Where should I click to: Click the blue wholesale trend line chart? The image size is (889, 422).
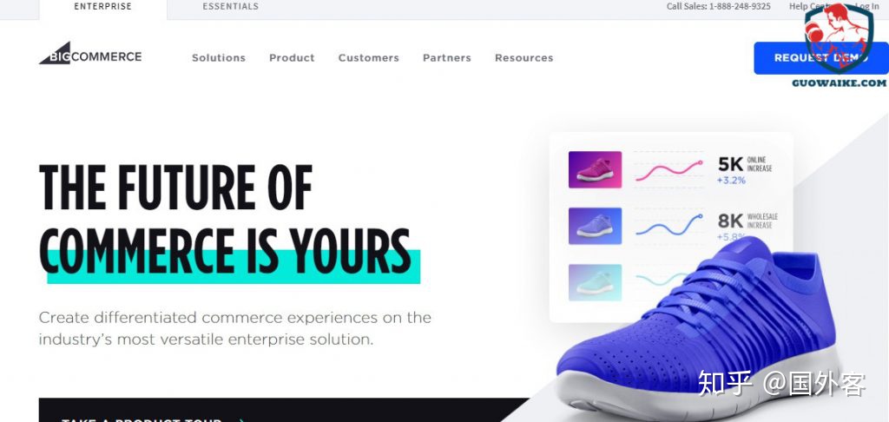point(669,225)
